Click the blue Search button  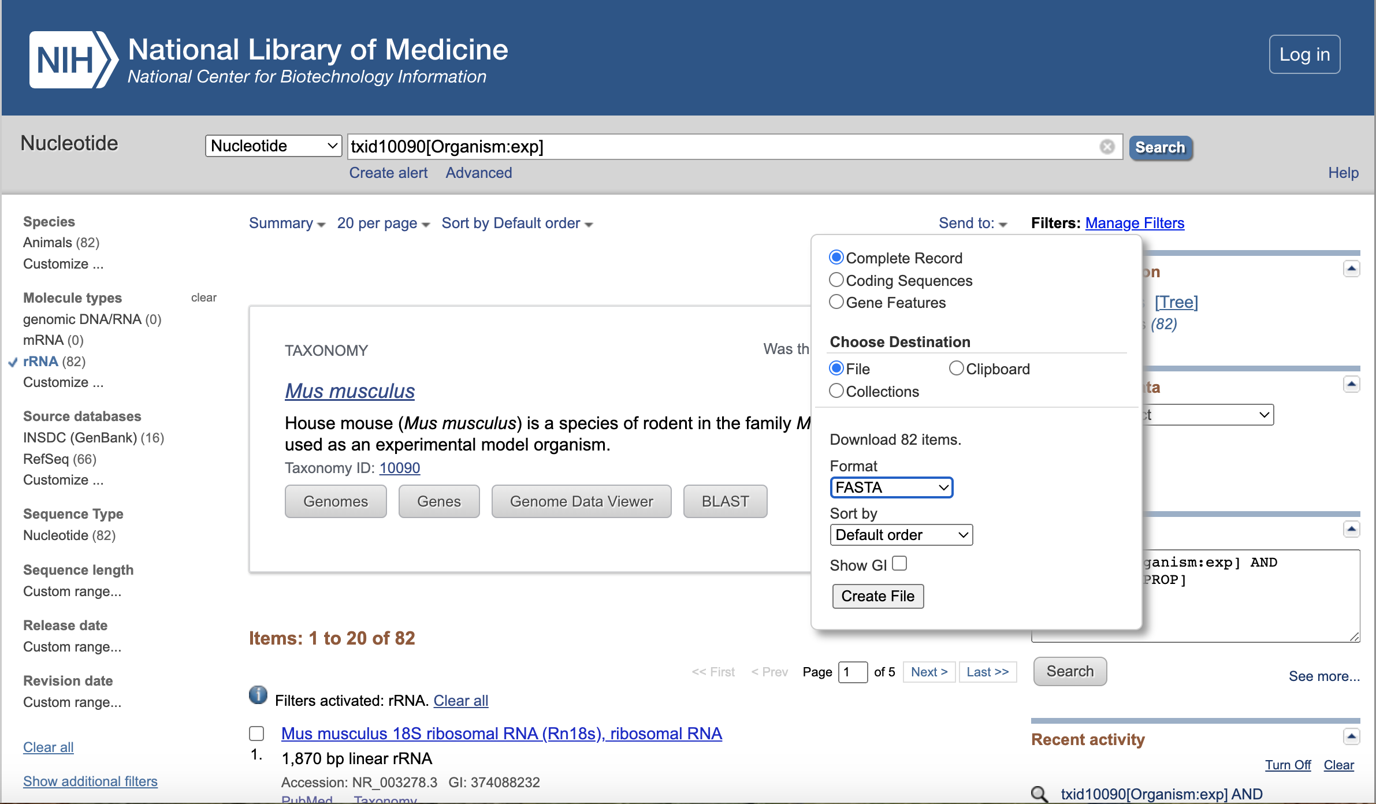point(1161,147)
